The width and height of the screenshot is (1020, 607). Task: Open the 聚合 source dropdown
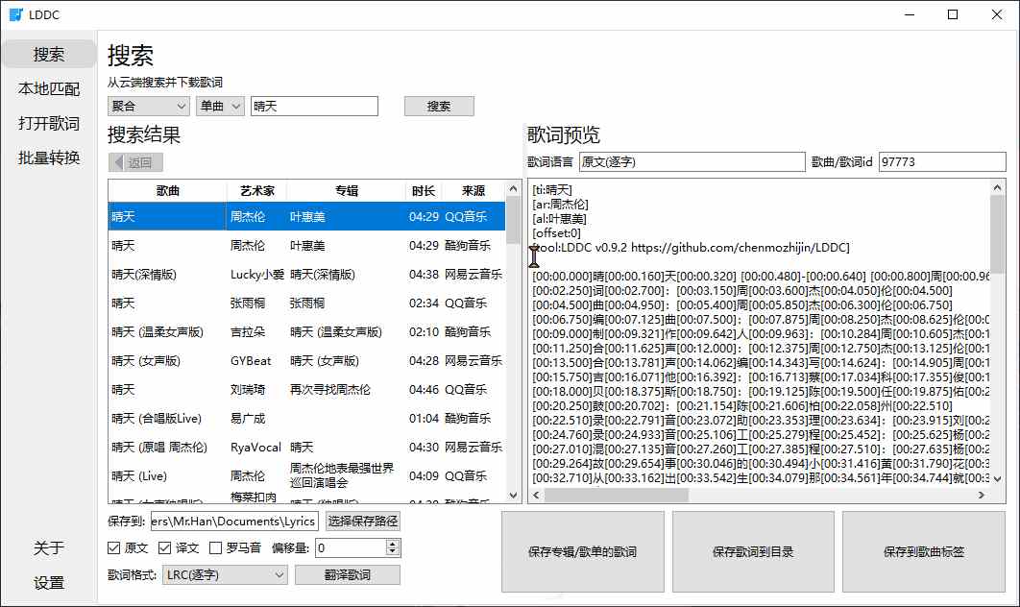pos(149,106)
